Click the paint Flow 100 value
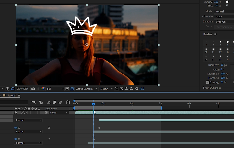 (216, 6)
